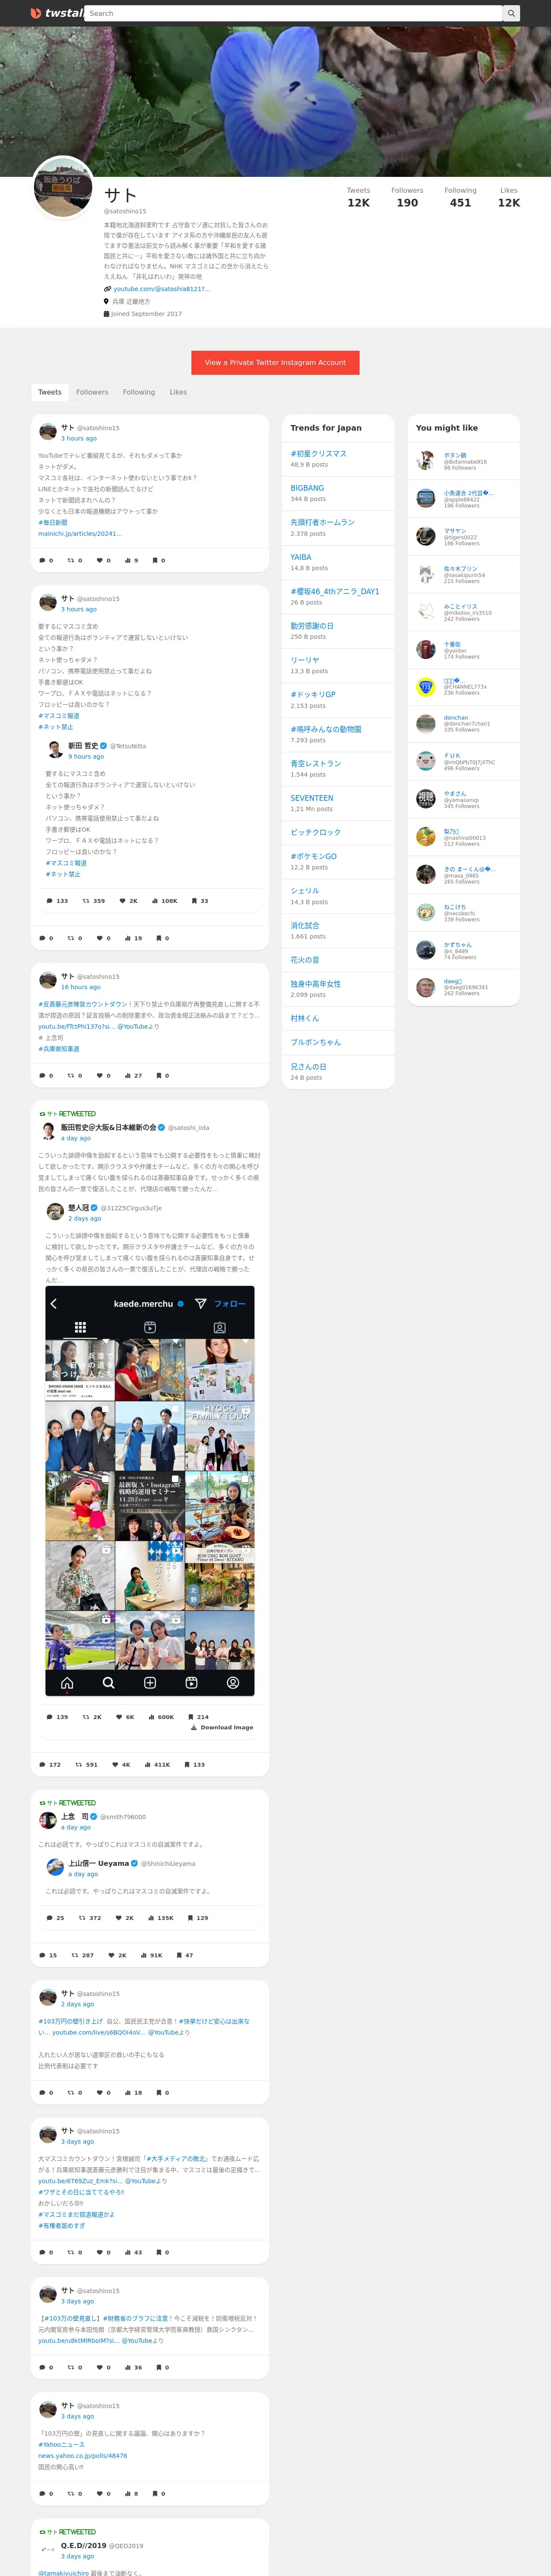The height and width of the screenshot is (2576, 551).
Task: Click the retweet icon showing 591
Action: click(x=78, y=1765)
